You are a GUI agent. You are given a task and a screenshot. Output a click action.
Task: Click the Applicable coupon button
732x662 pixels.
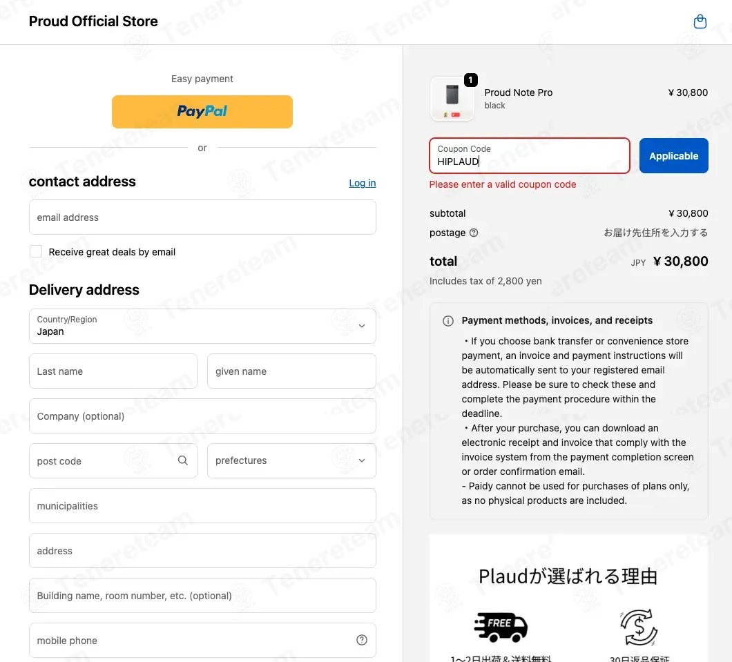pyautogui.click(x=673, y=156)
